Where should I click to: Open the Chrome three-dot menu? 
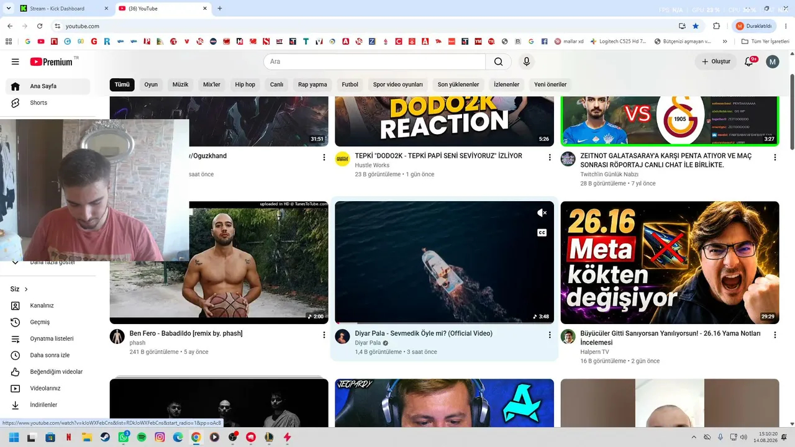[784, 26]
